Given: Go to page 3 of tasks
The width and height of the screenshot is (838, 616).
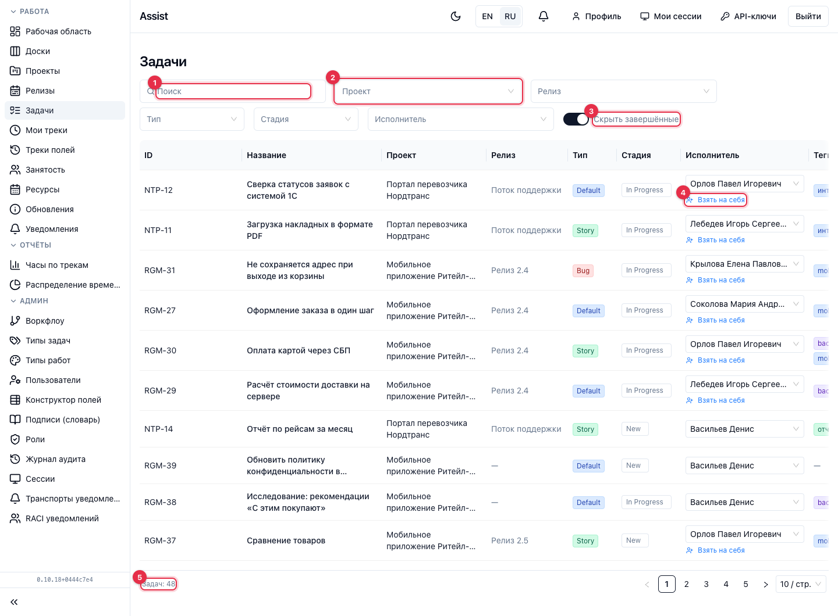Looking at the screenshot, I should click(x=706, y=584).
